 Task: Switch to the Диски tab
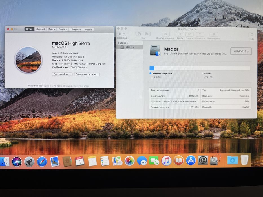52,29
